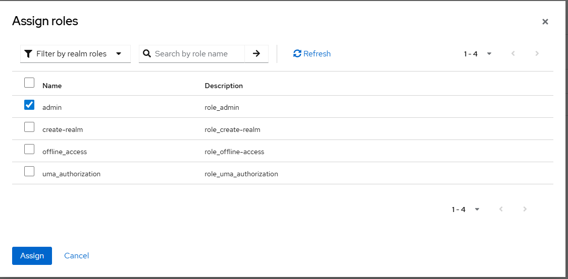Click previous page arrow in bottom pagination
Image resolution: width=568 pixels, height=279 pixels.
[x=501, y=209]
